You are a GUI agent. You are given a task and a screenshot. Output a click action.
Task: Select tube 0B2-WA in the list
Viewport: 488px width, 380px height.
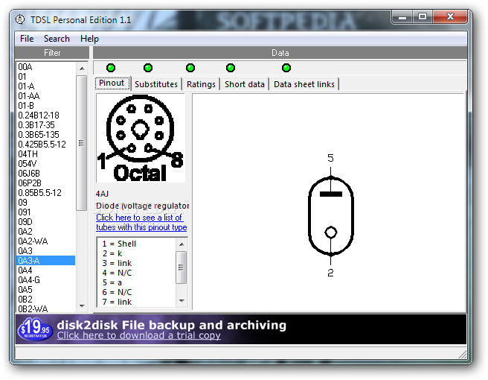(x=46, y=308)
